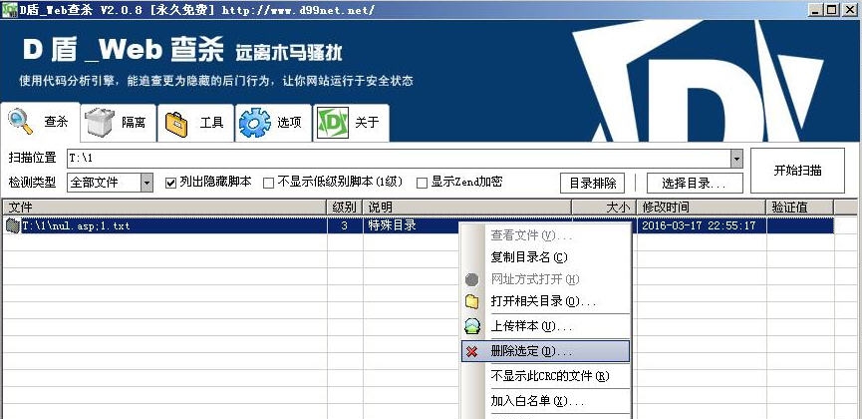This screenshot has height=419, width=862.
Task: Open the 查杀 scan tab
Action: click(41, 123)
